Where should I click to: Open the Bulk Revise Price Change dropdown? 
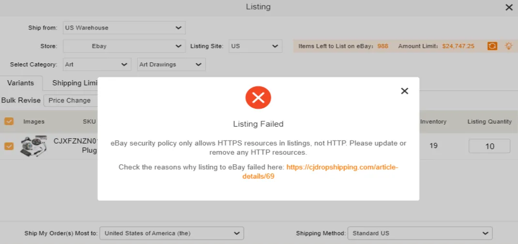(x=71, y=100)
